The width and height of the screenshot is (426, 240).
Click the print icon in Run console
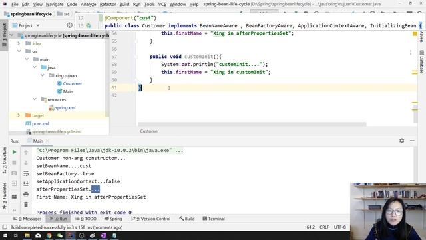coord(26,194)
